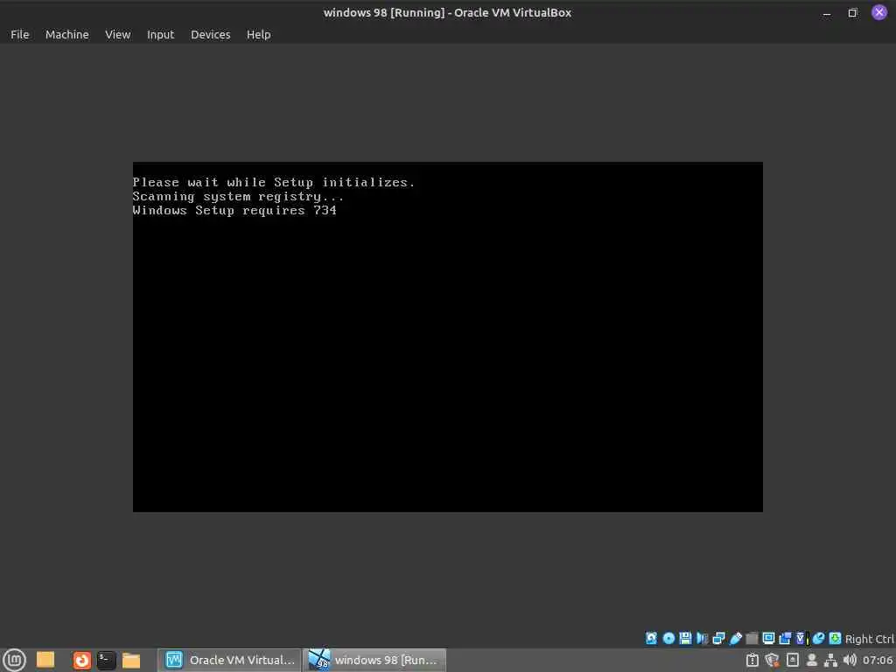Click the audio indicator icon in VM status bar

coord(703,638)
